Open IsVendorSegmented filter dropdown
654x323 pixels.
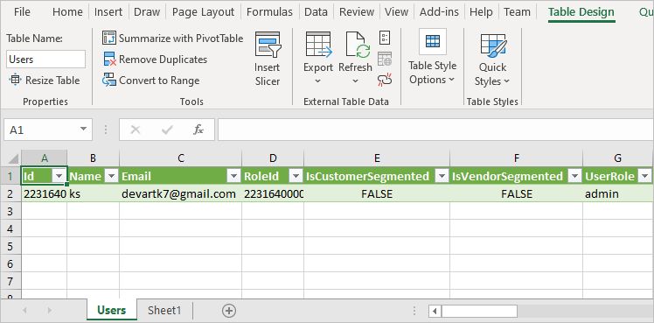[574, 177]
